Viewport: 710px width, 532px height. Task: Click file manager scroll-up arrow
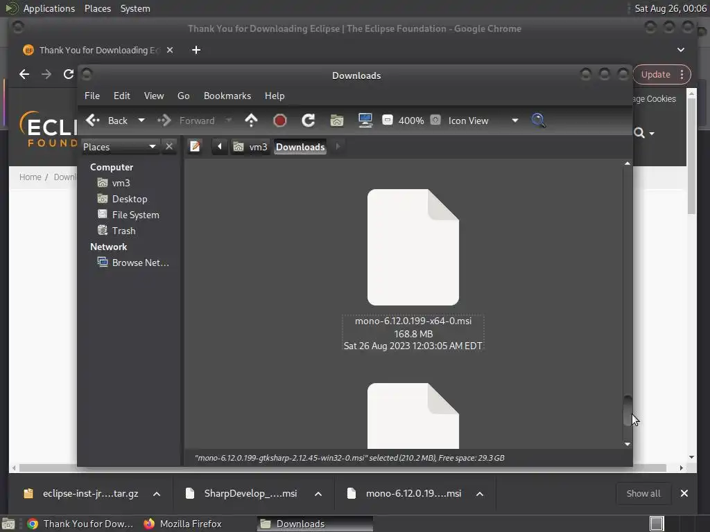pos(627,163)
